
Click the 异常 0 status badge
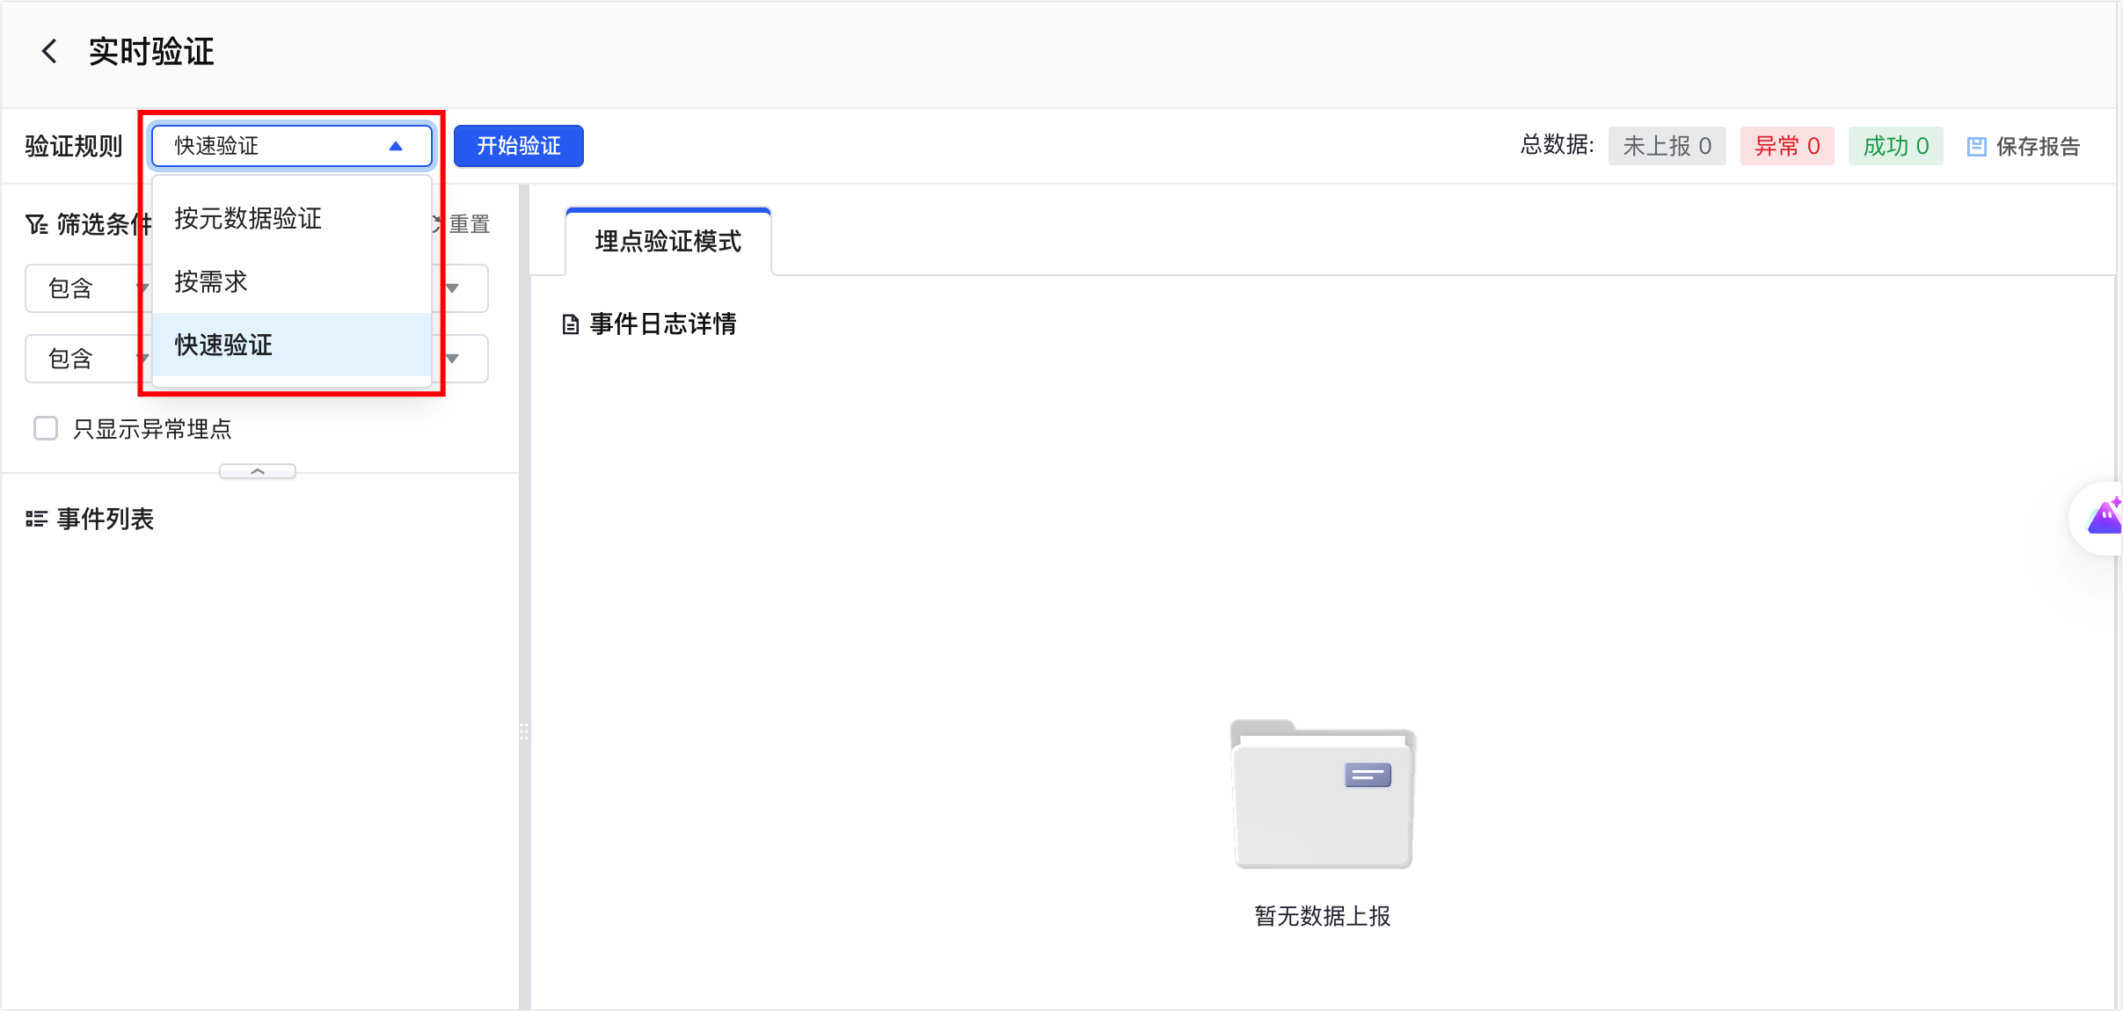1786,146
